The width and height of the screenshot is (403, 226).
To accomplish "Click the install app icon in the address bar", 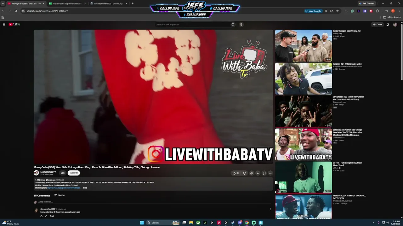I will click(x=332, y=11).
